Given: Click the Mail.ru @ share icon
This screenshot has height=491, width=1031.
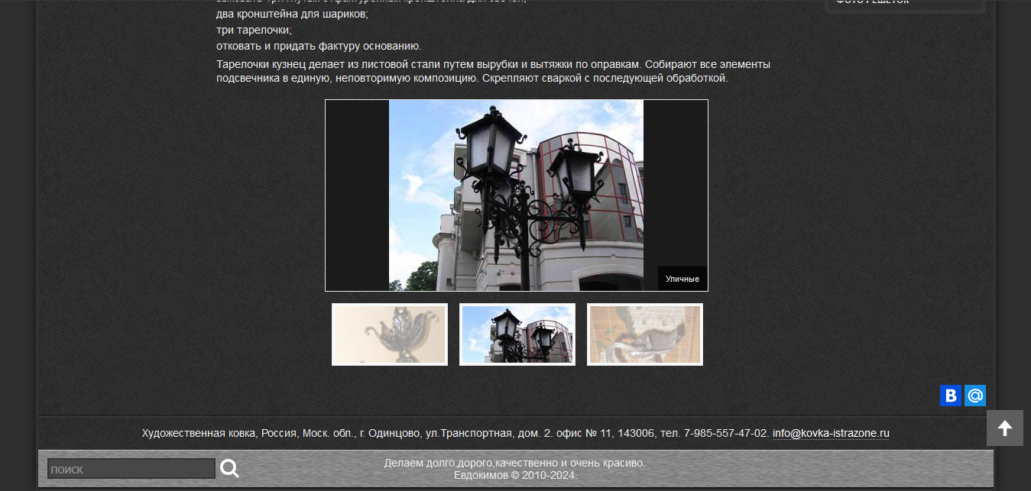Looking at the screenshot, I should [x=975, y=396].
